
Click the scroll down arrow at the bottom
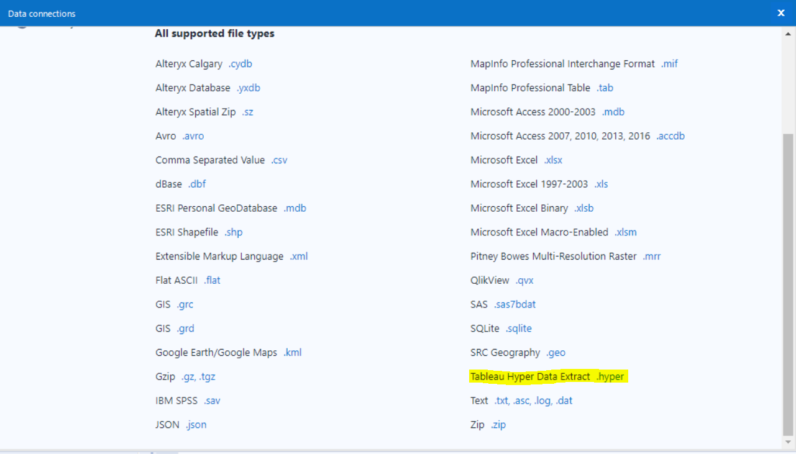(x=788, y=442)
